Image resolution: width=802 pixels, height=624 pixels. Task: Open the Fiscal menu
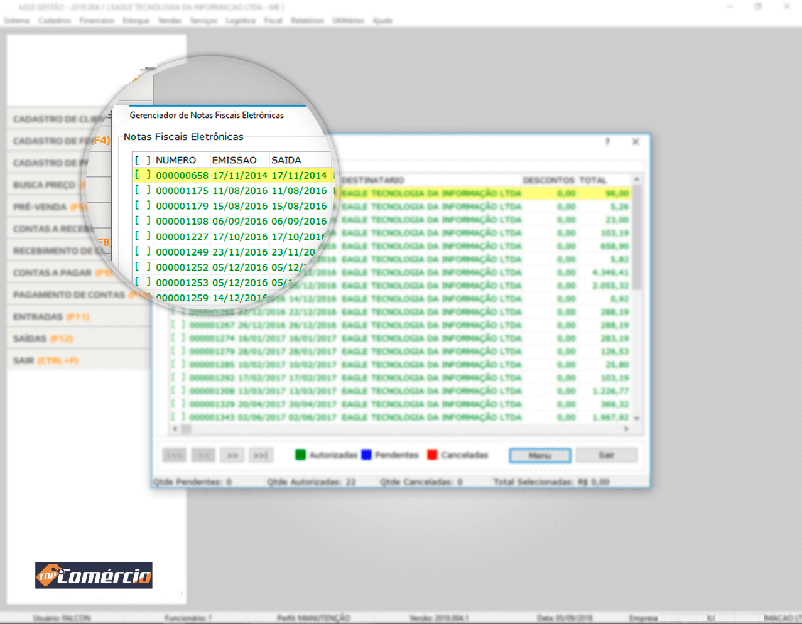point(273,21)
